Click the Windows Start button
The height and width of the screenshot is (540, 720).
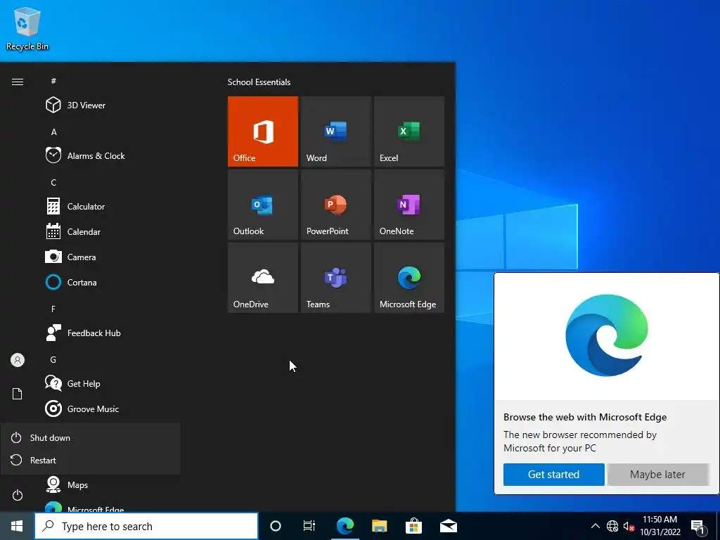(x=17, y=526)
